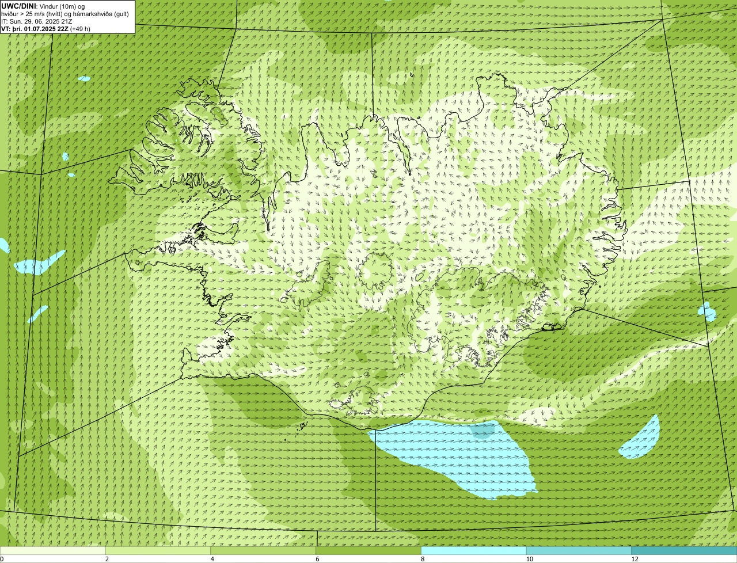Select the 8–10 m/s light cyan legend color
737x563 pixels.
pyautogui.click(x=474, y=550)
